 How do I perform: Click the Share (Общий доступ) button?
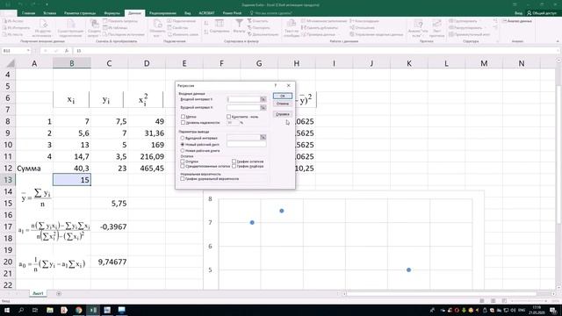pyautogui.click(x=542, y=13)
